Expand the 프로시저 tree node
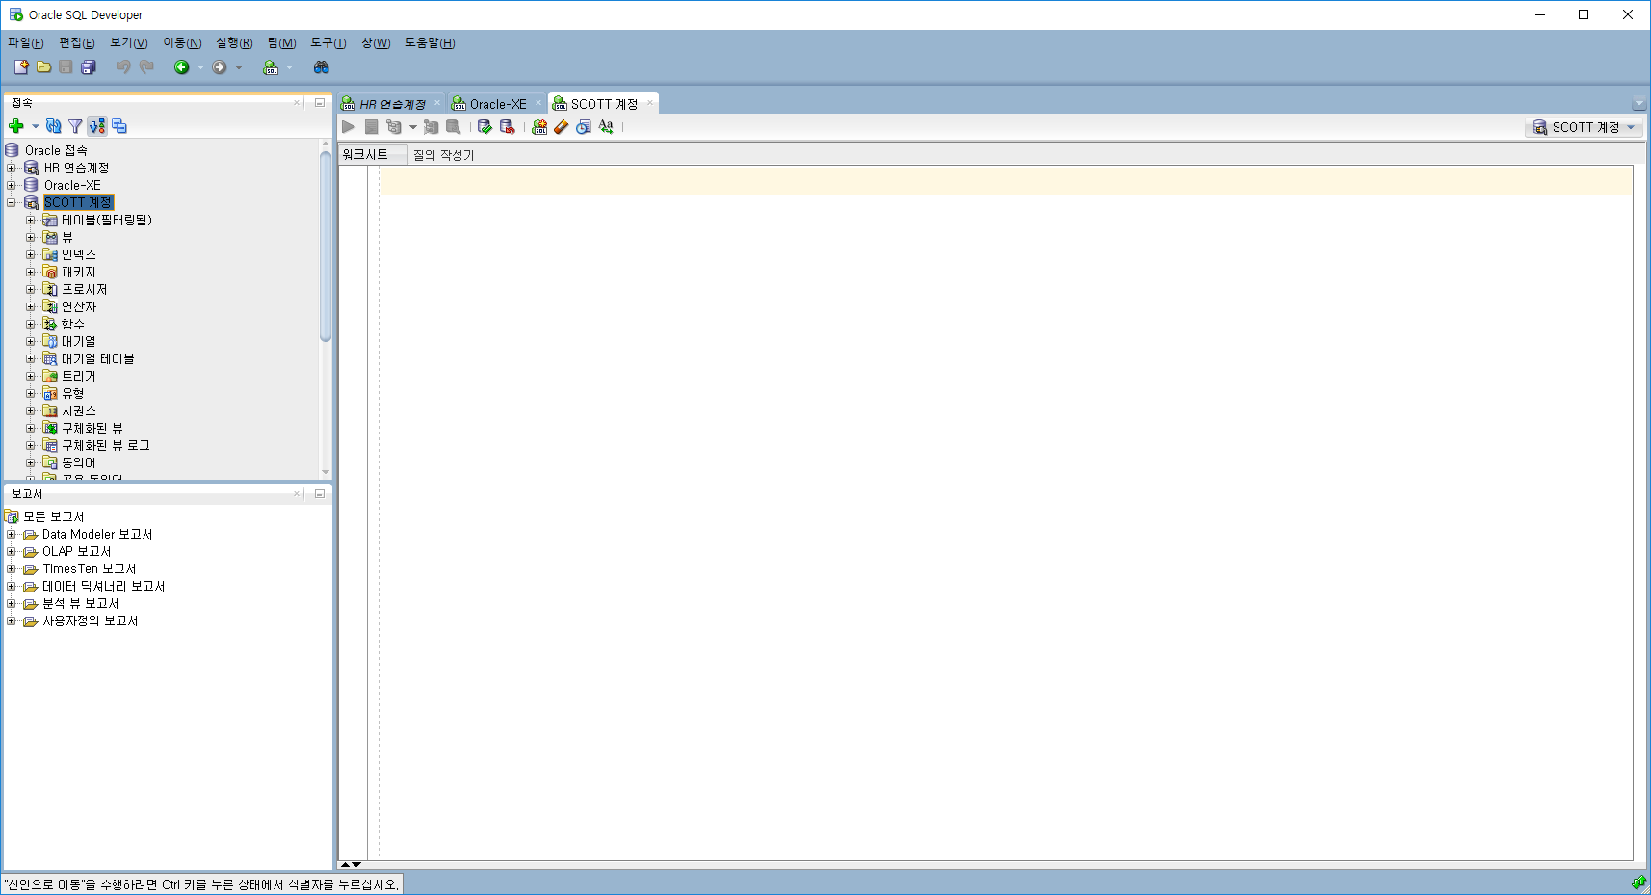Image resolution: width=1651 pixels, height=895 pixels. pos(31,289)
